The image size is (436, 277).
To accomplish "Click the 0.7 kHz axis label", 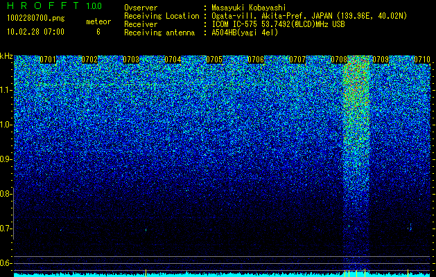I will coord(6,229).
